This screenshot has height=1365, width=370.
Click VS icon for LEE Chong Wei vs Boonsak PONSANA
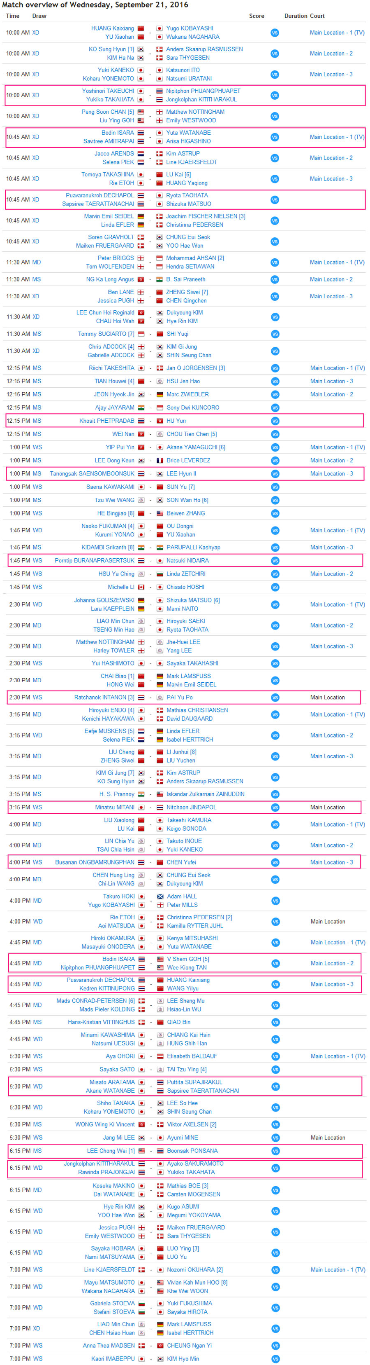tap(275, 1150)
